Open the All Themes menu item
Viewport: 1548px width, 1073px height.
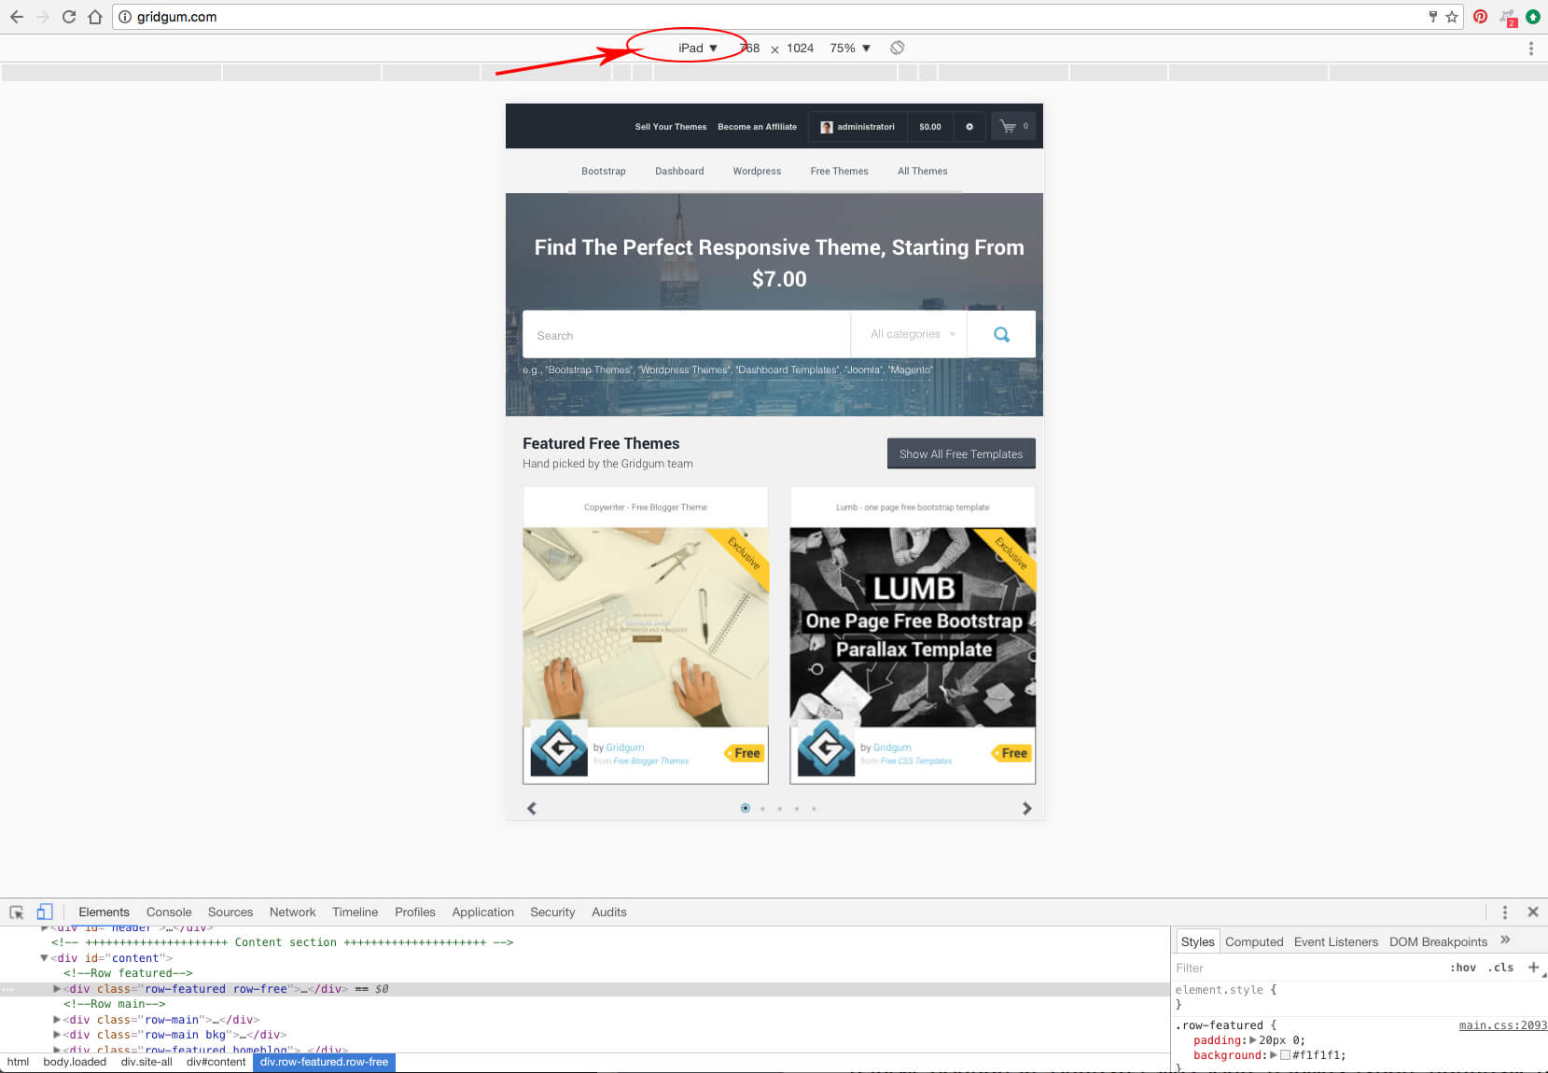click(x=922, y=171)
